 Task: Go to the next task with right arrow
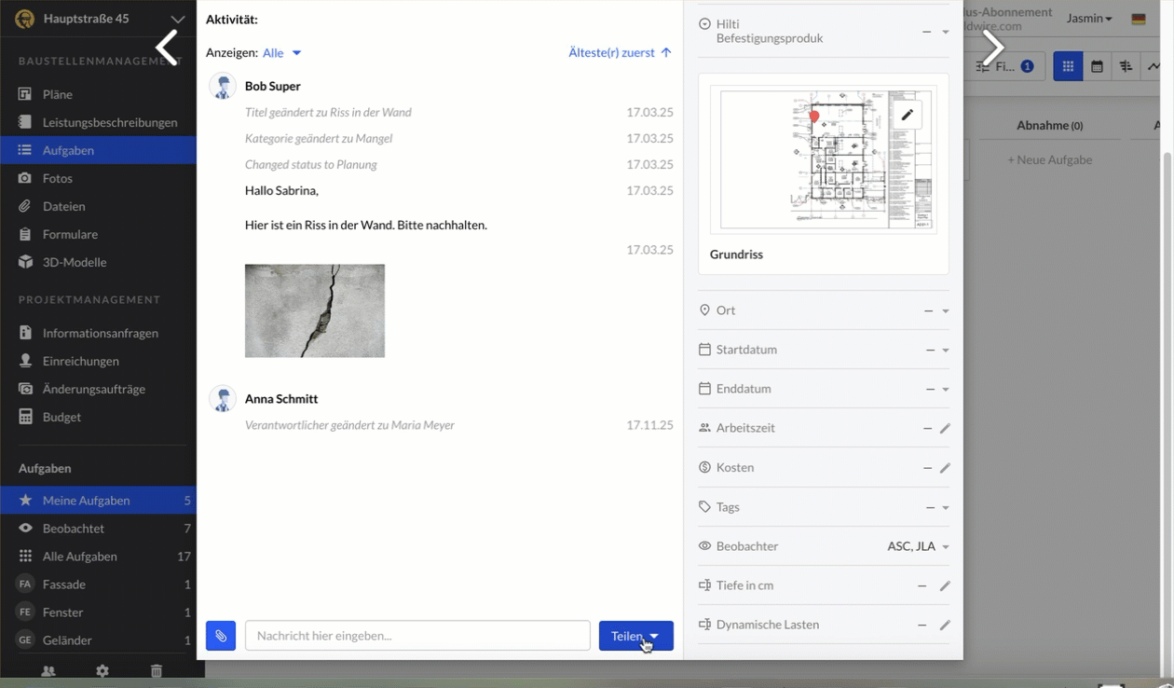(993, 48)
